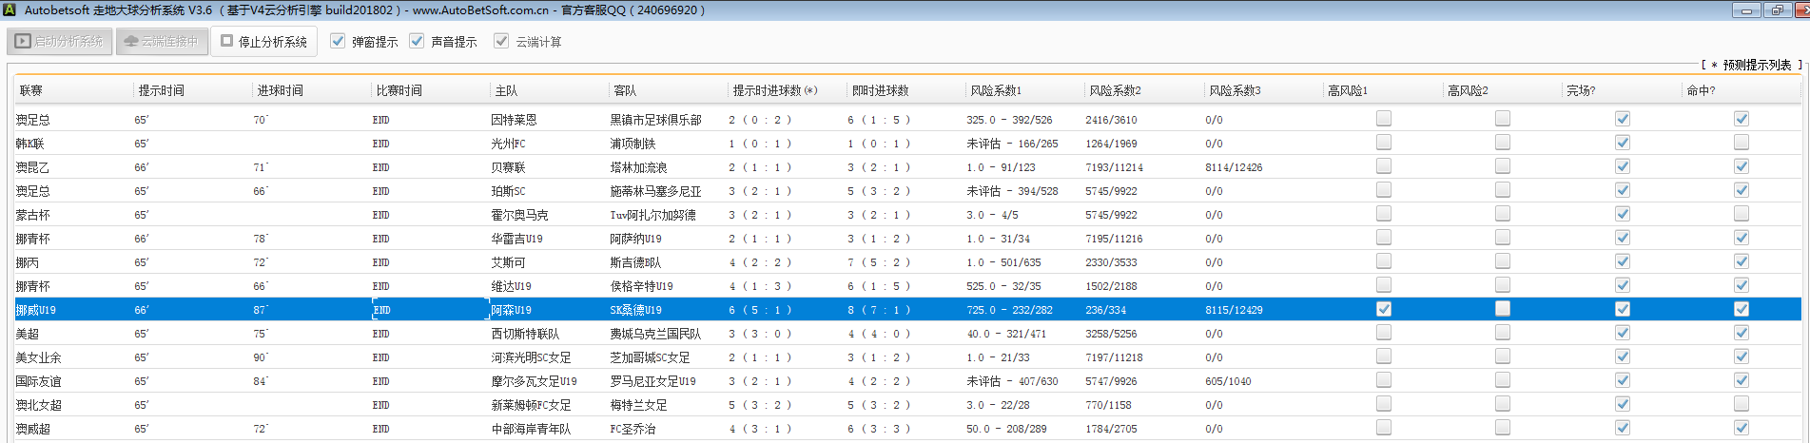1810x443 pixels.
Task: Disable the 声音提示 checkbox
Action: [x=417, y=42]
